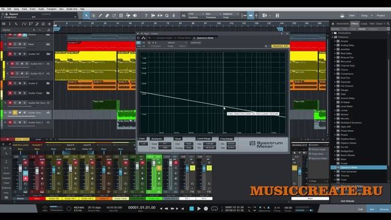
Task: Open the FX button on FX 1 channel
Action: pyautogui.click(x=192, y=191)
